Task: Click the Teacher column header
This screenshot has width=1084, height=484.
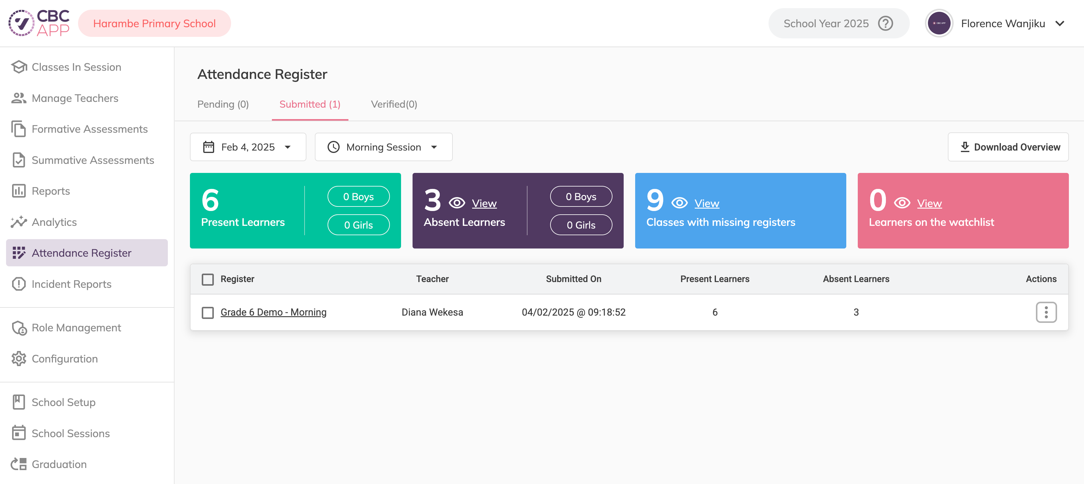Action: click(x=432, y=279)
